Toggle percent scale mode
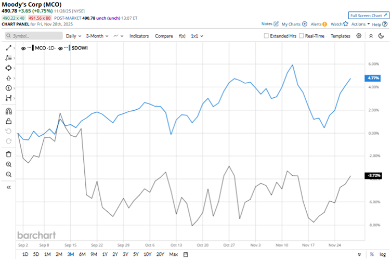Viewport: 391px width, 259px height. click(372, 254)
